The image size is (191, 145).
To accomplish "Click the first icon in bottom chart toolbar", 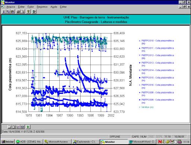I will coord(9,127).
